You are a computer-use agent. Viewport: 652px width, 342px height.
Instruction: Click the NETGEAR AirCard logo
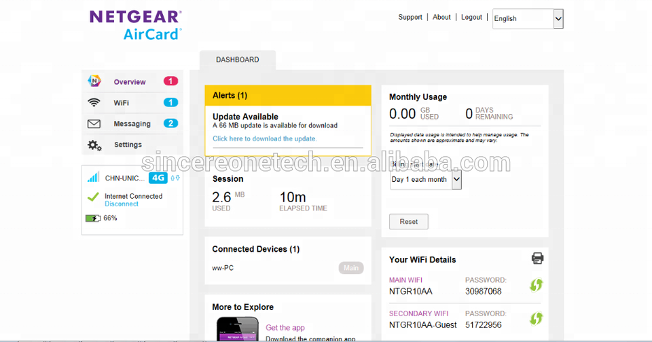pyautogui.click(x=136, y=25)
